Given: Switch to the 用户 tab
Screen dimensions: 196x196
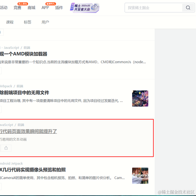Looking at the screenshot, I should 45,22.
